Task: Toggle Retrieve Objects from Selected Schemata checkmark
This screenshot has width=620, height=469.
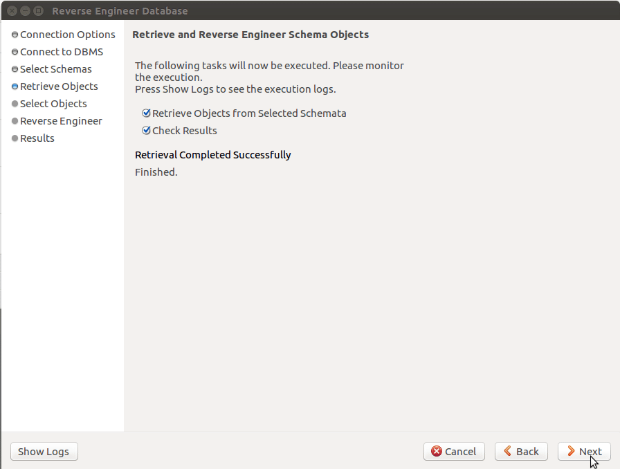Action: [146, 113]
